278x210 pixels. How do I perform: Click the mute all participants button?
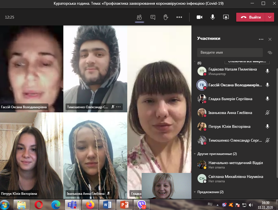tap(247, 61)
